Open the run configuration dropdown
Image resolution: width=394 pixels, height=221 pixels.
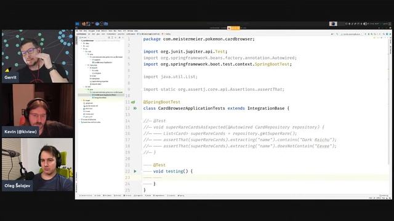352,34
